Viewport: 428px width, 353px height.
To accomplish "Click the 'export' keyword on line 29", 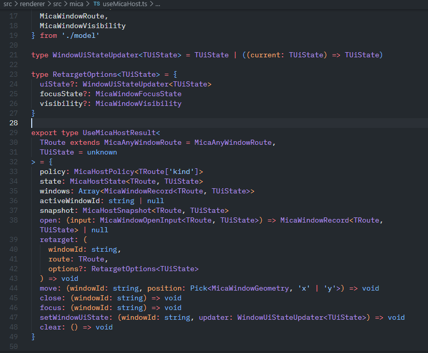I will 44,133.
